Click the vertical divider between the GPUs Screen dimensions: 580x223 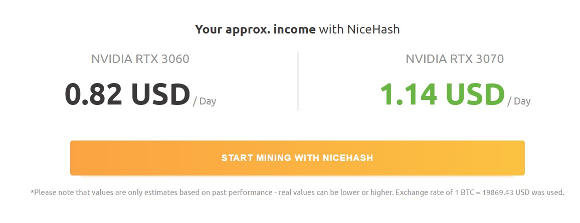click(298, 80)
